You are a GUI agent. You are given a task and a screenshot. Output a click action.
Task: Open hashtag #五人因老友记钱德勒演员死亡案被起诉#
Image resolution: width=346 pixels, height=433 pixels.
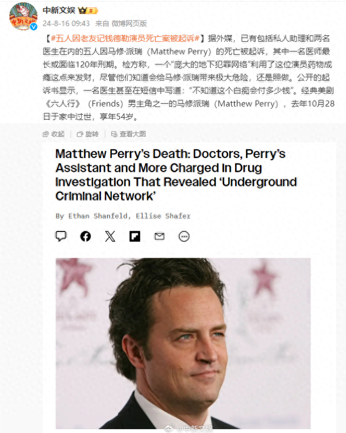pyautogui.click(x=125, y=39)
